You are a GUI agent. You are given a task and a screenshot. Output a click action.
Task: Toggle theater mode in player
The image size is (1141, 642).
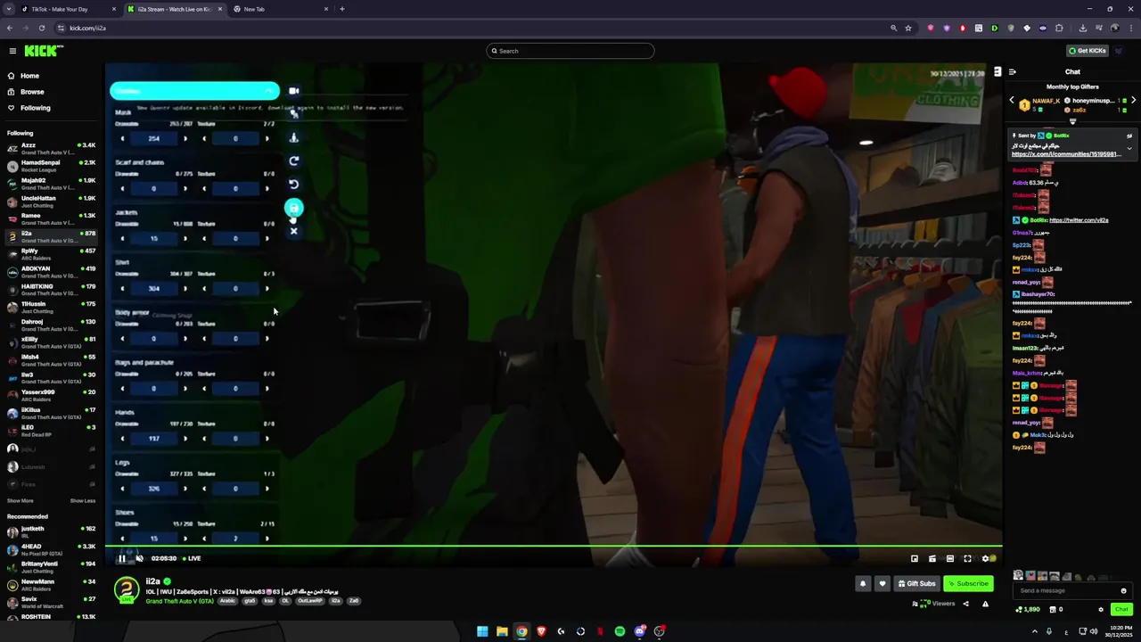pos(949,558)
